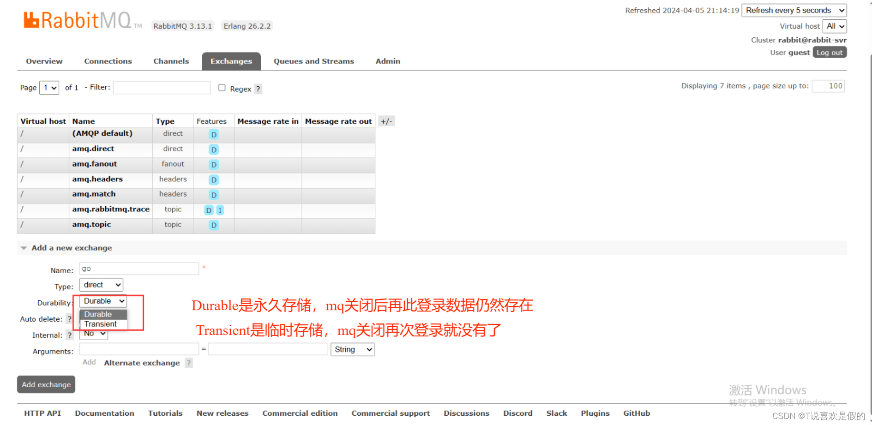The image size is (872, 425).
Task: Open the (AMQP default) exchange
Action: (102, 133)
